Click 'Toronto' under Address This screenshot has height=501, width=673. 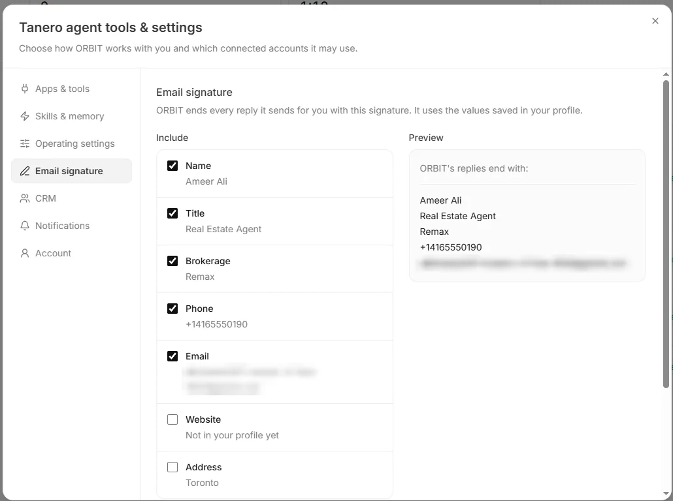[202, 483]
